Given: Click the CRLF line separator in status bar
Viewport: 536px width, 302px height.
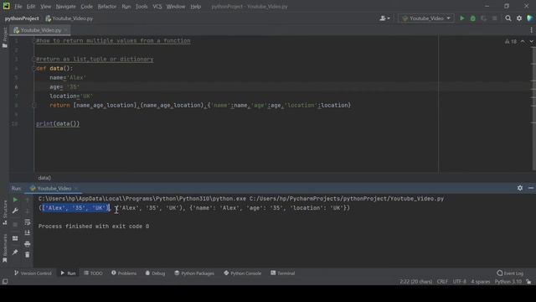Looking at the screenshot, I should [442, 282].
